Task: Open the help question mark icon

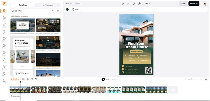Action: (x=139, y=4)
